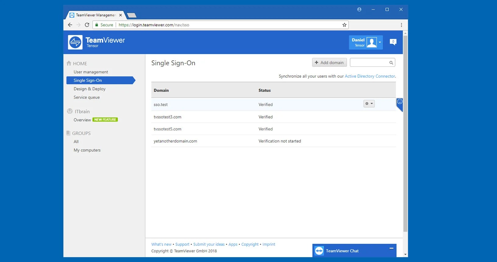Open a new browser tab
The height and width of the screenshot is (262, 497).
(x=131, y=15)
